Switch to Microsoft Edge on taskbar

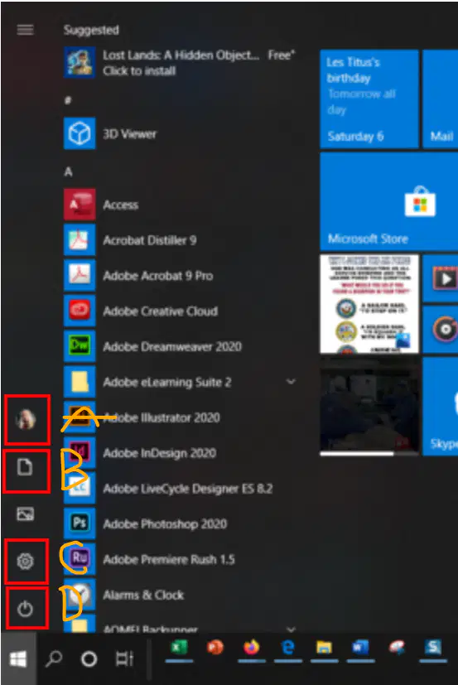pyautogui.click(x=288, y=648)
